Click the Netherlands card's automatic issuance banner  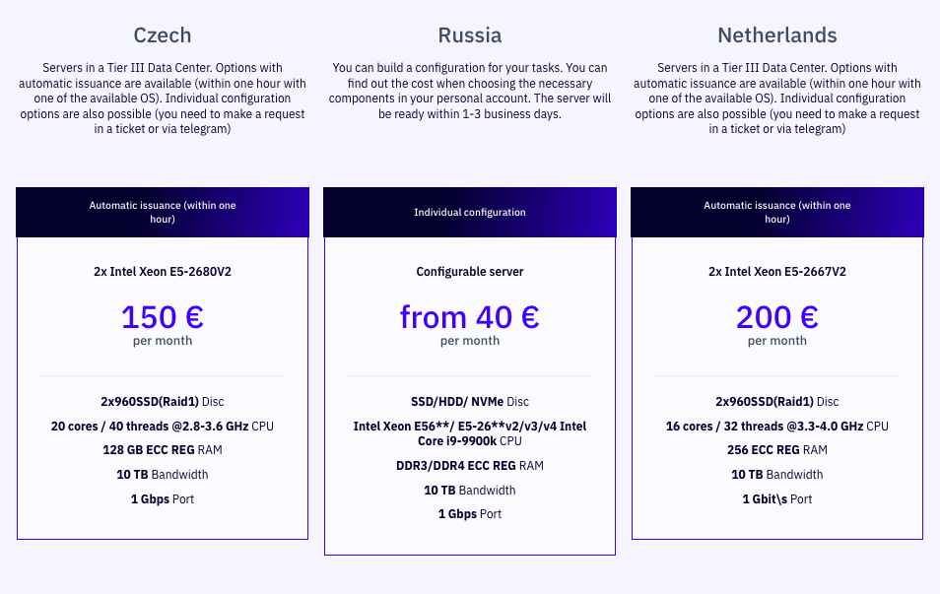tap(776, 212)
